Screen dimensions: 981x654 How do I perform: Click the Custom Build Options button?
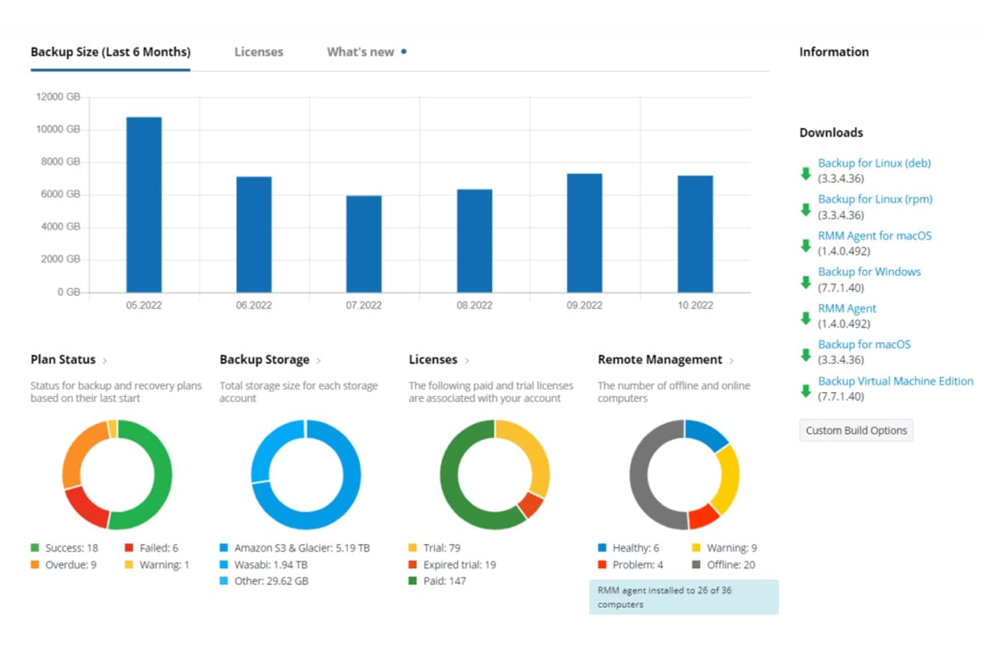coord(856,430)
